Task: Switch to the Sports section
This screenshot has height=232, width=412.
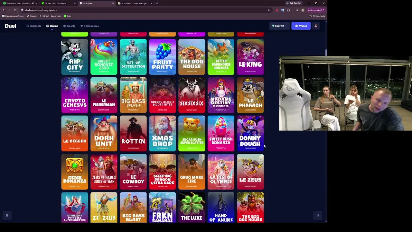Action: click(69, 26)
